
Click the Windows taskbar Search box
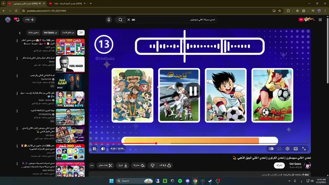coord(135,181)
